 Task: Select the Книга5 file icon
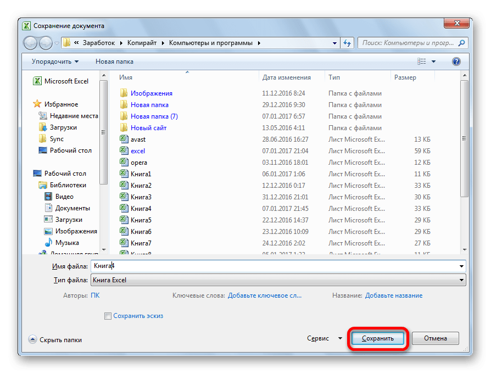124,220
